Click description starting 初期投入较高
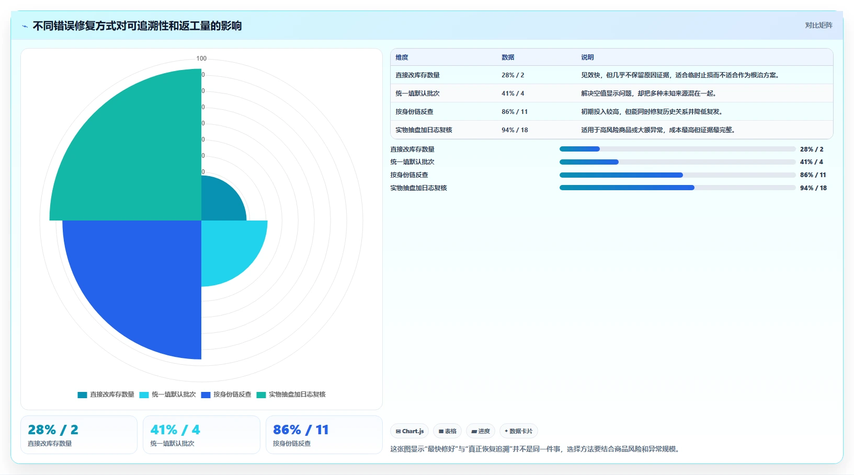This screenshot has height=475, width=854. point(653,112)
